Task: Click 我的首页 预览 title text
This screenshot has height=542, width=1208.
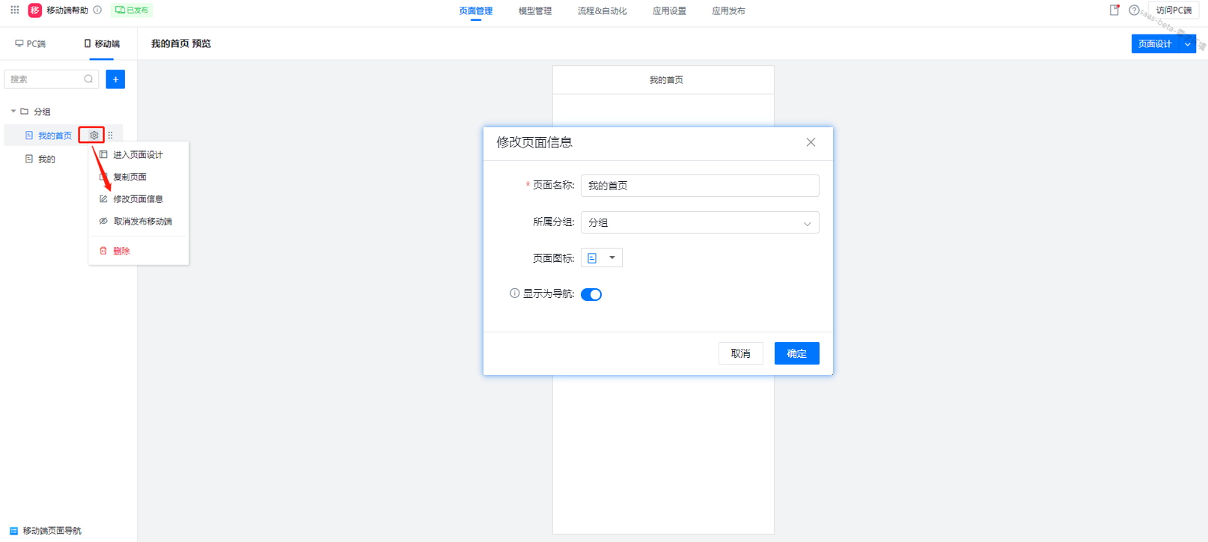Action: pyautogui.click(x=181, y=44)
